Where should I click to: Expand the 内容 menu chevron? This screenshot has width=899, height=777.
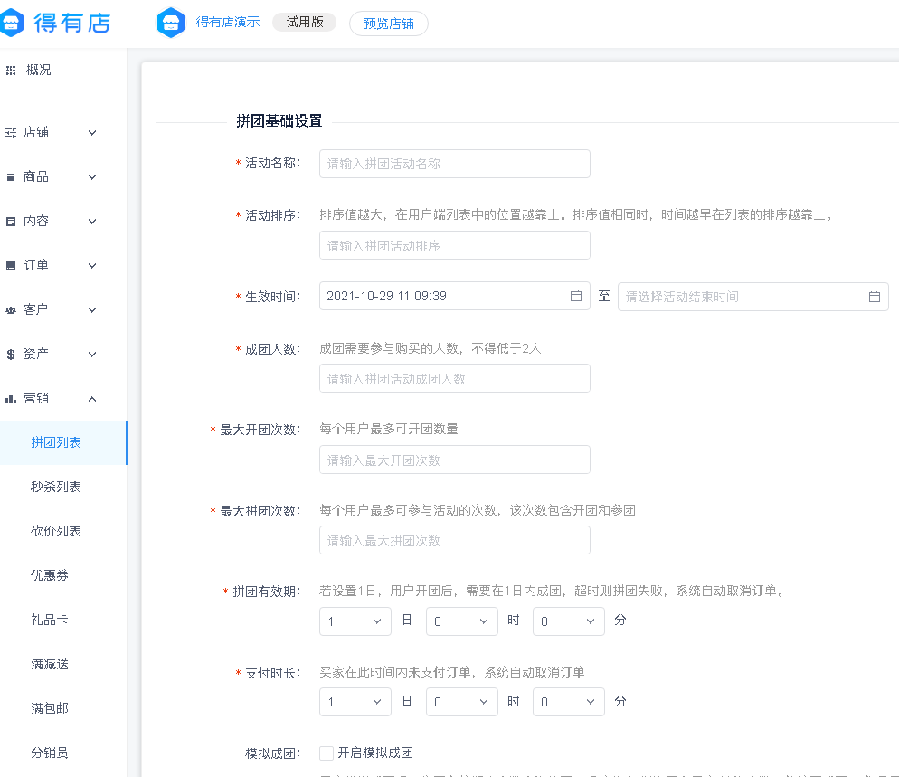[x=92, y=222]
